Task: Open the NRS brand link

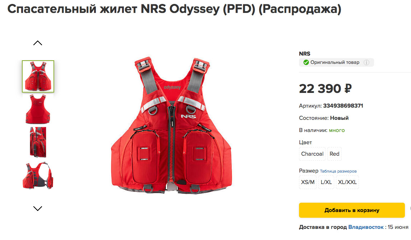Action: [305, 54]
